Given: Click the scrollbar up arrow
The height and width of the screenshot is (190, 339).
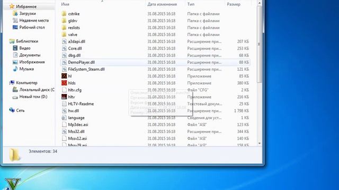Looking at the screenshot, I should (260, 3).
